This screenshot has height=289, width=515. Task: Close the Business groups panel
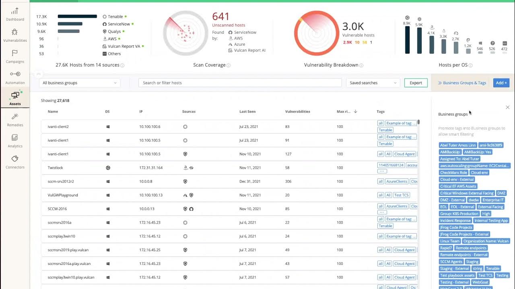click(507, 107)
